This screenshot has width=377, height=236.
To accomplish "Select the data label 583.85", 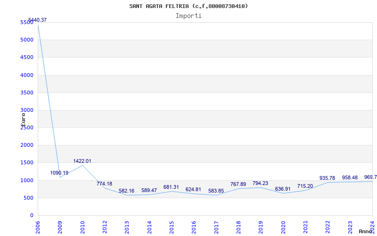I will [216, 191].
